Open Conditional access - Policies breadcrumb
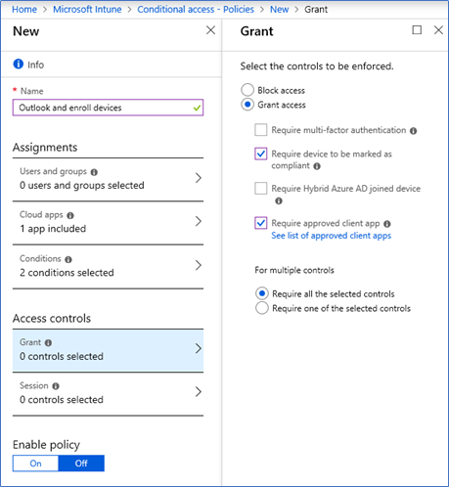449x487 pixels. pos(196,9)
